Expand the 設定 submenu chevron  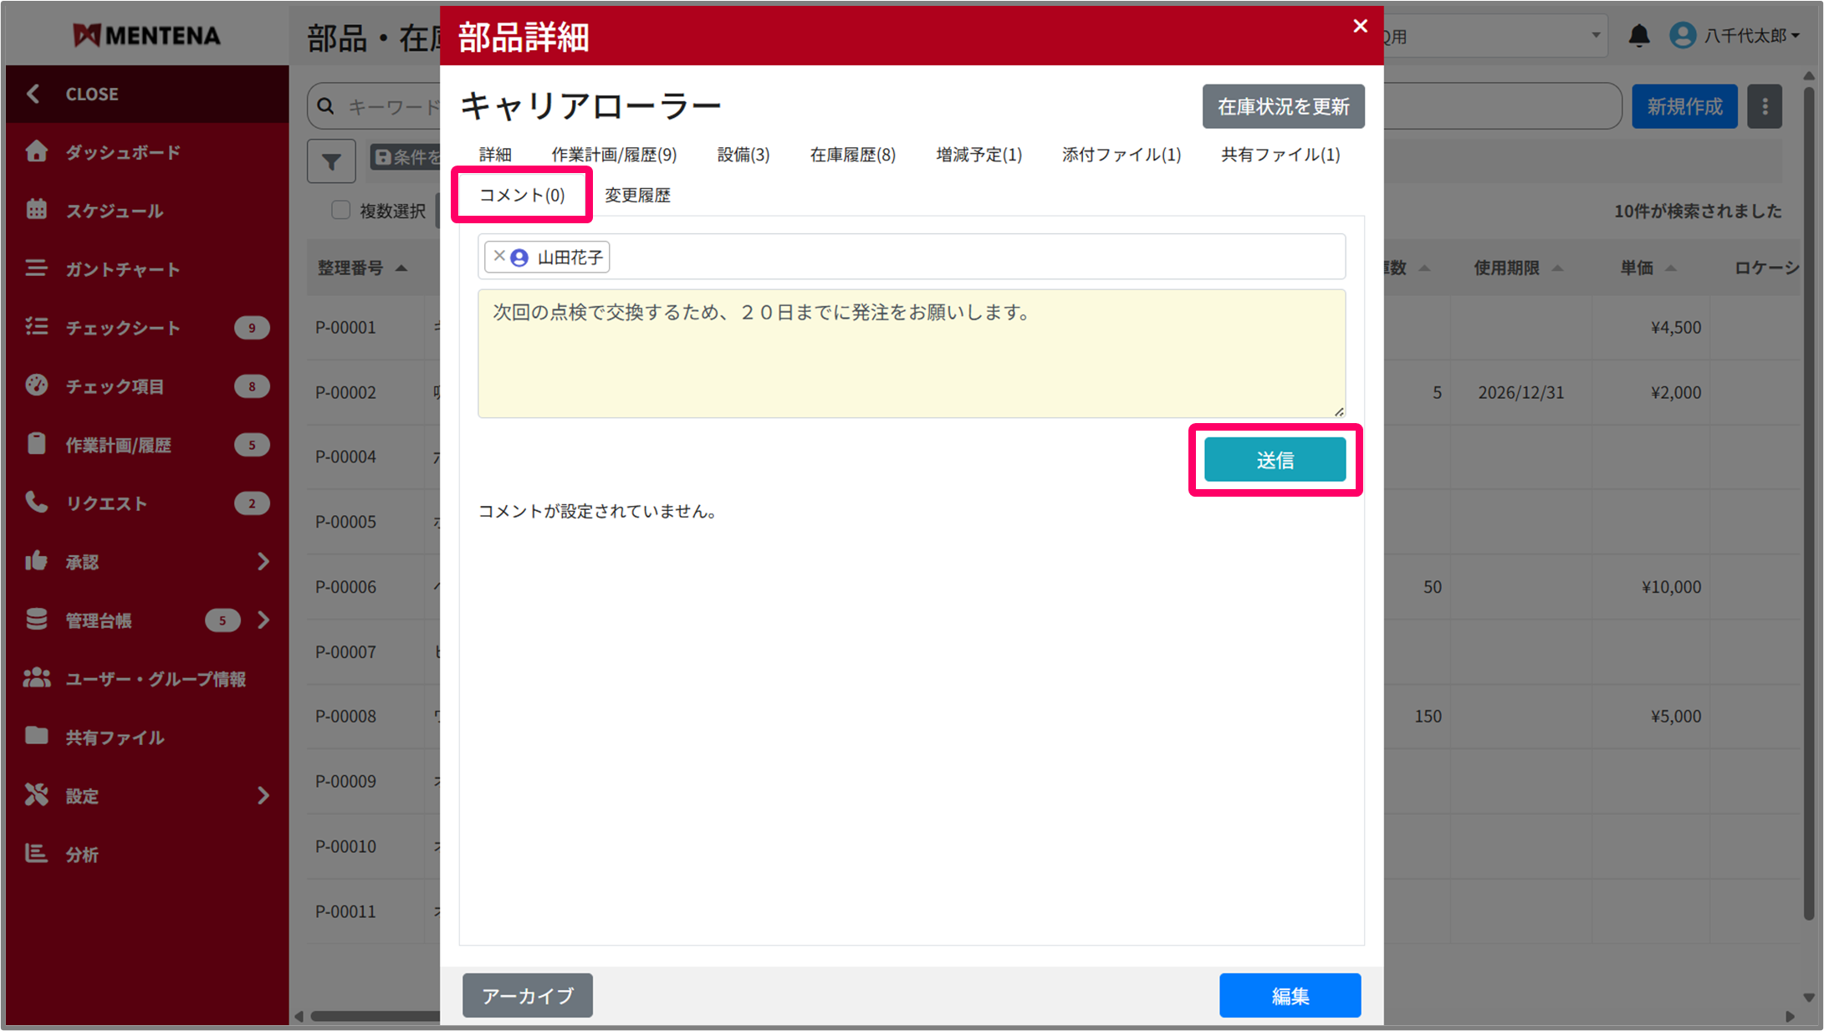point(263,795)
